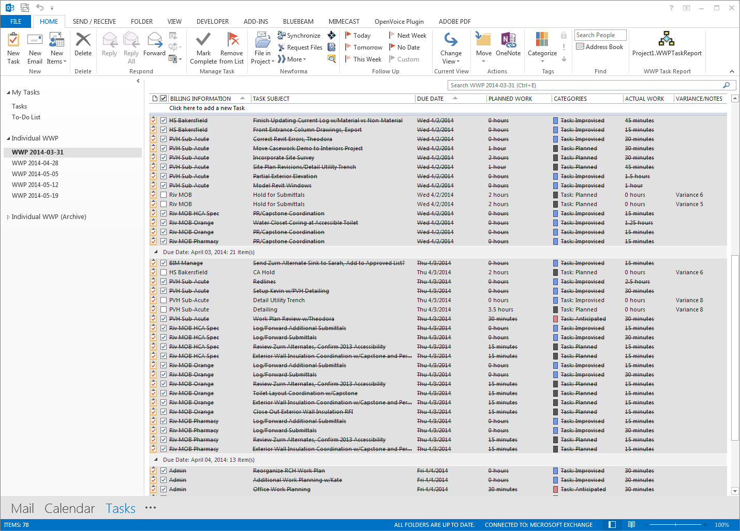
Task: Click here to add a new Task
Action: [x=207, y=108]
